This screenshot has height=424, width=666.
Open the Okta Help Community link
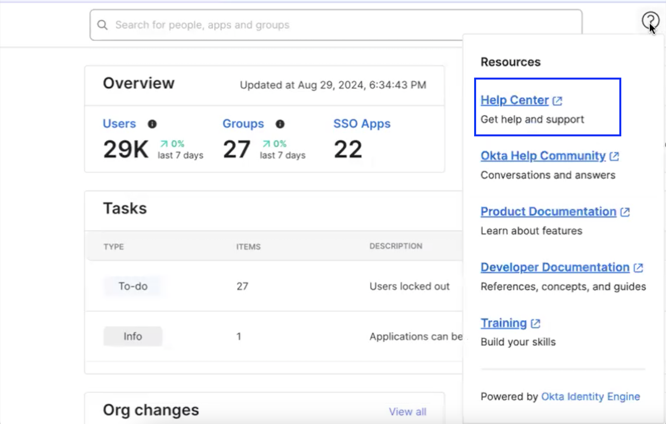(x=543, y=156)
